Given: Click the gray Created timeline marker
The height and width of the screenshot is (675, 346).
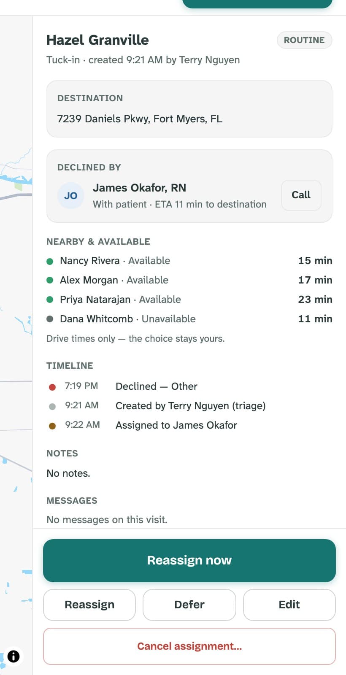Looking at the screenshot, I should click(52, 406).
